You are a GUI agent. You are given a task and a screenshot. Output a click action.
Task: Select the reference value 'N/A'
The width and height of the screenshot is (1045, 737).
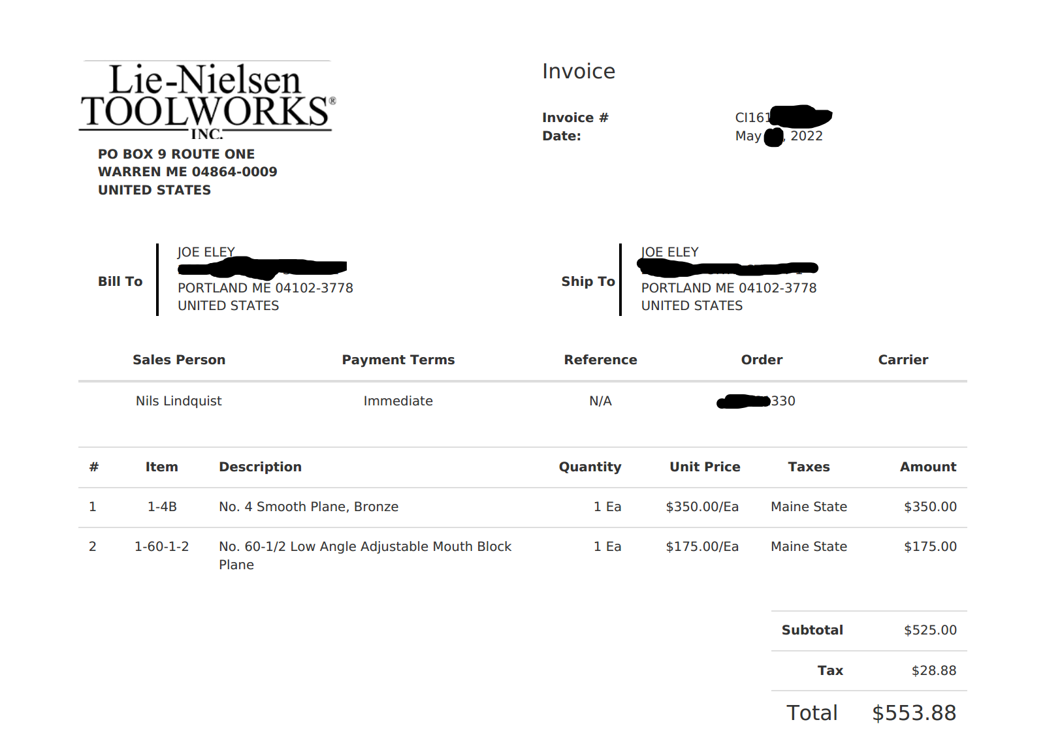tap(601, 401)
